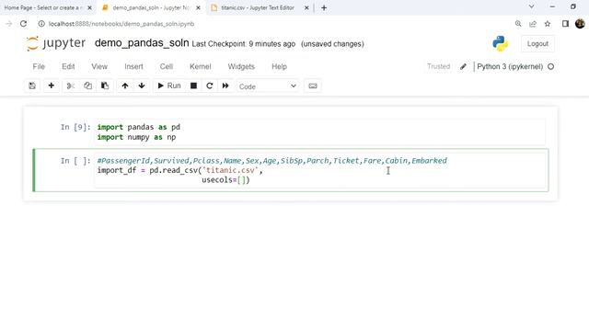Open the tab search chevron
This screenshot has width=589, height=331.
[531, 6]
